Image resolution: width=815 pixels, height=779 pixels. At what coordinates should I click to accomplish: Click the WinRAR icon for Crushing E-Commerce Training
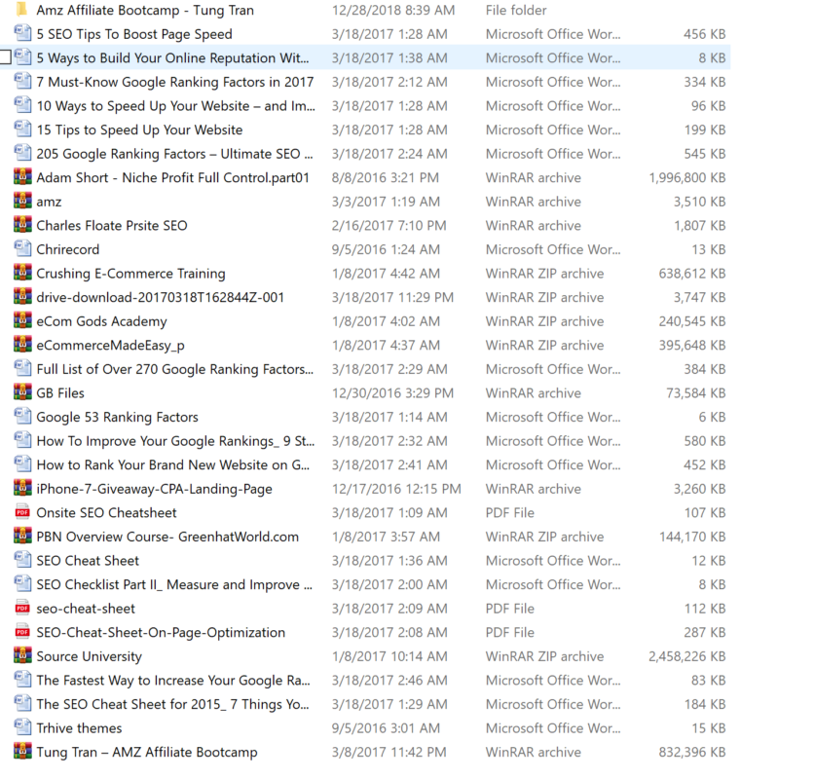coord(22,273)
